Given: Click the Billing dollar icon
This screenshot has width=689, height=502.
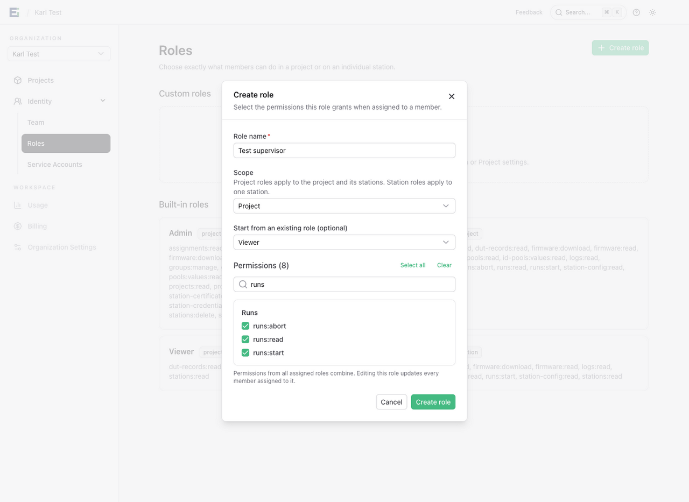Looking at the screenshot, I should tap(18, 226).
